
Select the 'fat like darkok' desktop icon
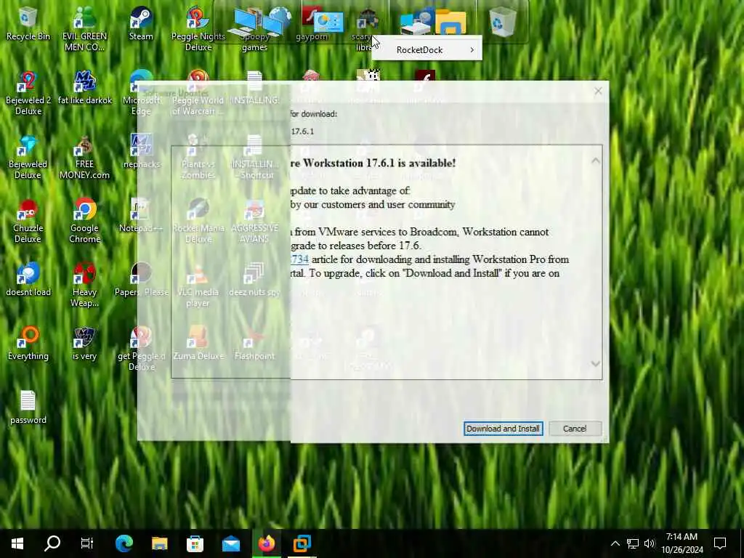(84, 88)
